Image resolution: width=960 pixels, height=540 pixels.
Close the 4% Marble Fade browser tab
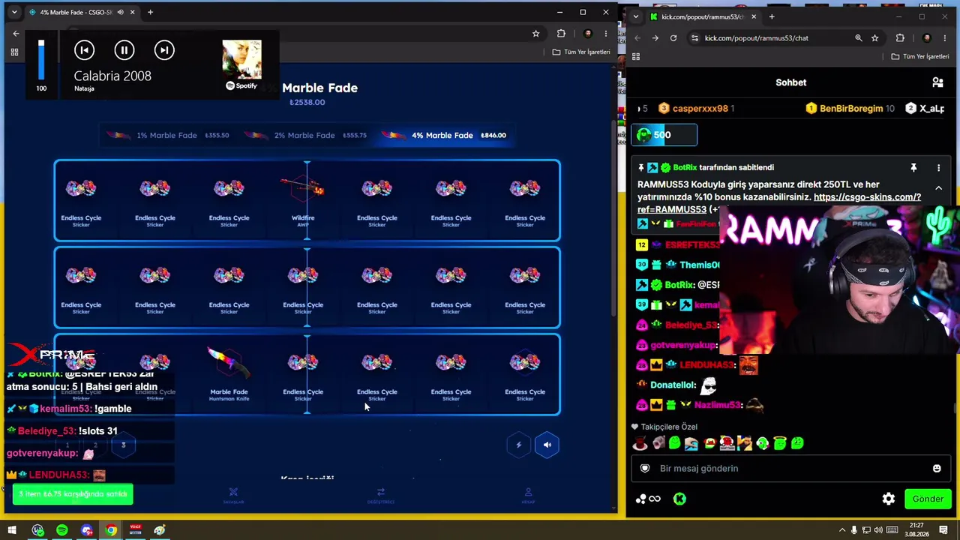coord(133,12)
